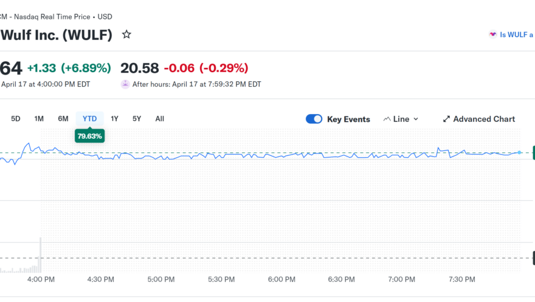Click the tall volume bar at 4:00 PM
The image size is (535, 302).
click(41, 255)
